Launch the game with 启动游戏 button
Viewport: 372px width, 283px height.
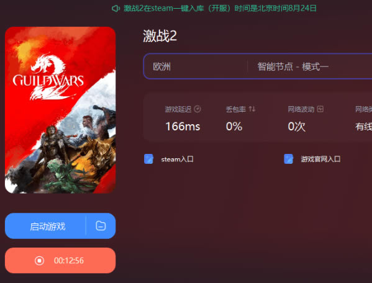tap(45, 226)
